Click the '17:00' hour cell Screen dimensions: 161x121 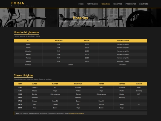20,101
